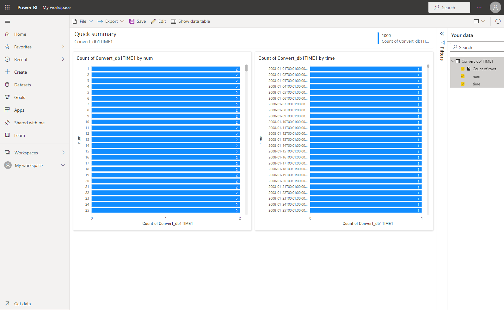This screenshot has width=504, height=310.
Task: Uncheck the time field checkbox
Action: pos(463,84)
